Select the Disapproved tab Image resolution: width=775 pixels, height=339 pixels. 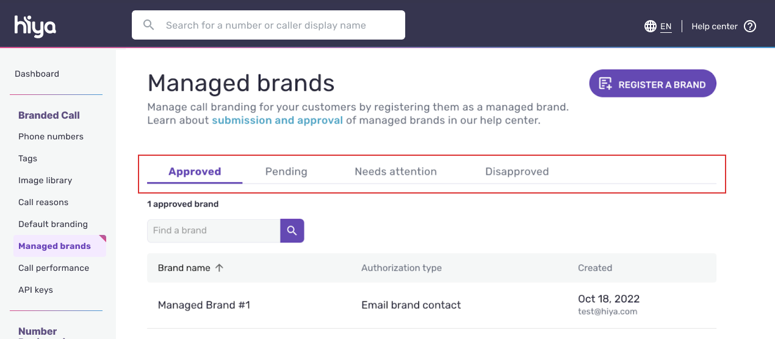tap(517, 172)
